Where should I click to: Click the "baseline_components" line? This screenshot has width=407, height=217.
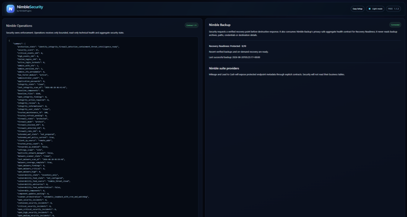[31, 91]
